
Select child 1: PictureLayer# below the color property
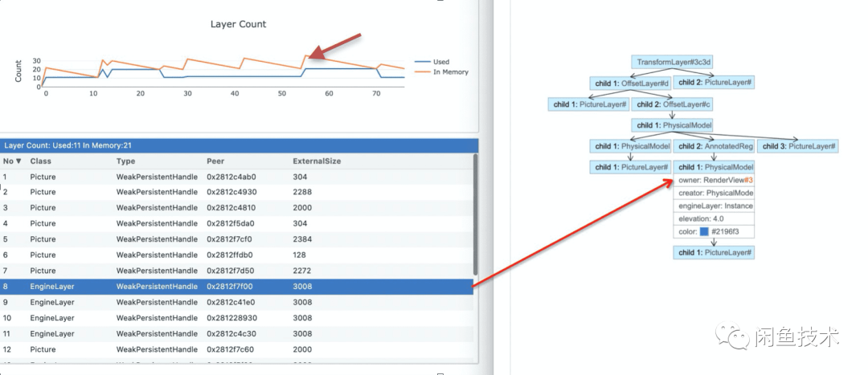(714, 253)
